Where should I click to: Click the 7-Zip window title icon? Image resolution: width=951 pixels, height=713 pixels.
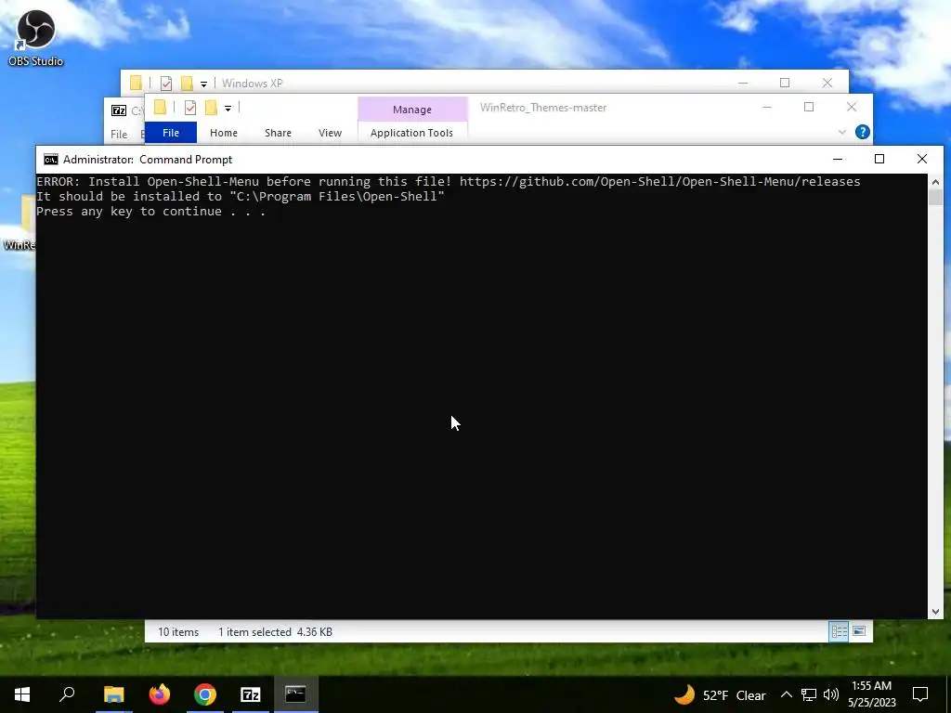[x=118, y=110]
